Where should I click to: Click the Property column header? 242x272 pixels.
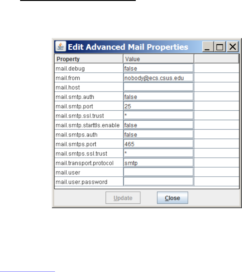(89, 59)
